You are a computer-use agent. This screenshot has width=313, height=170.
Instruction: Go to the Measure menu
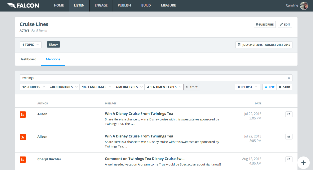click(x=168, y=6)
